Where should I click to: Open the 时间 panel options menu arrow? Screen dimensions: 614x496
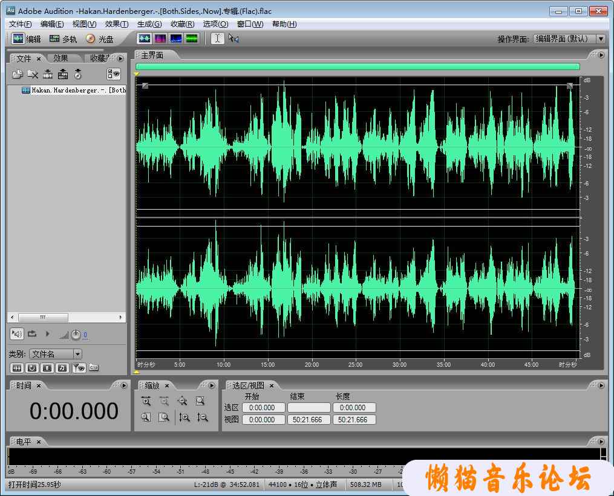tap(124, 385)
